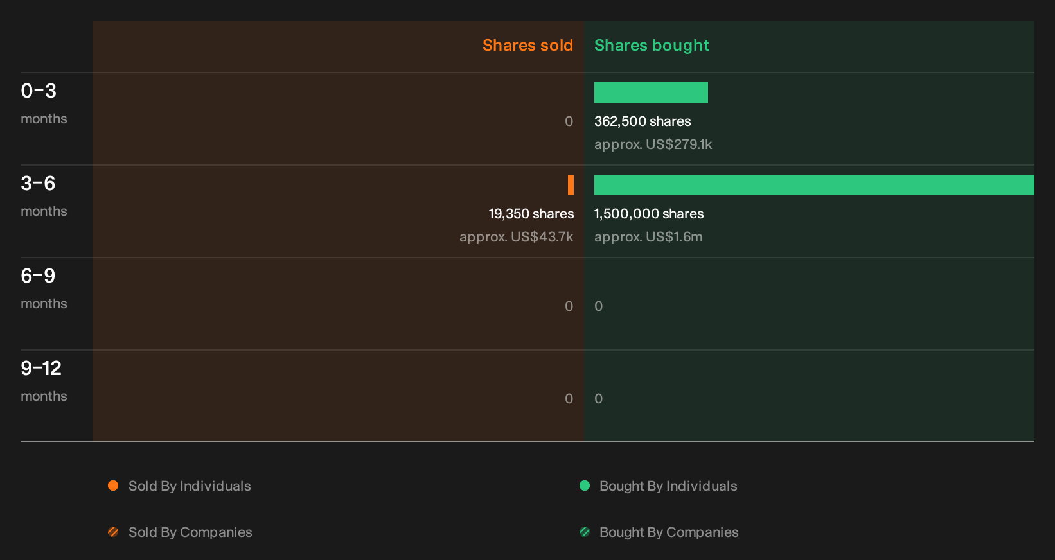
Task: Click the 'Sold By Individuals' legend label
Action: (190, 486)
